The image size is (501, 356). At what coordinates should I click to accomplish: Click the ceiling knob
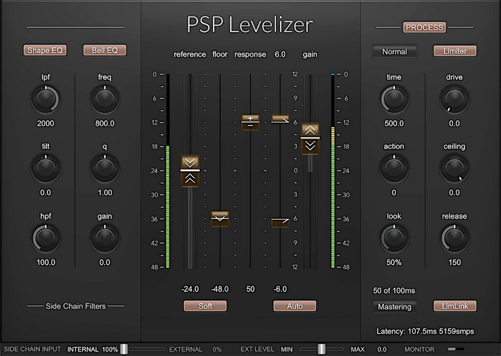pos(455,169)
